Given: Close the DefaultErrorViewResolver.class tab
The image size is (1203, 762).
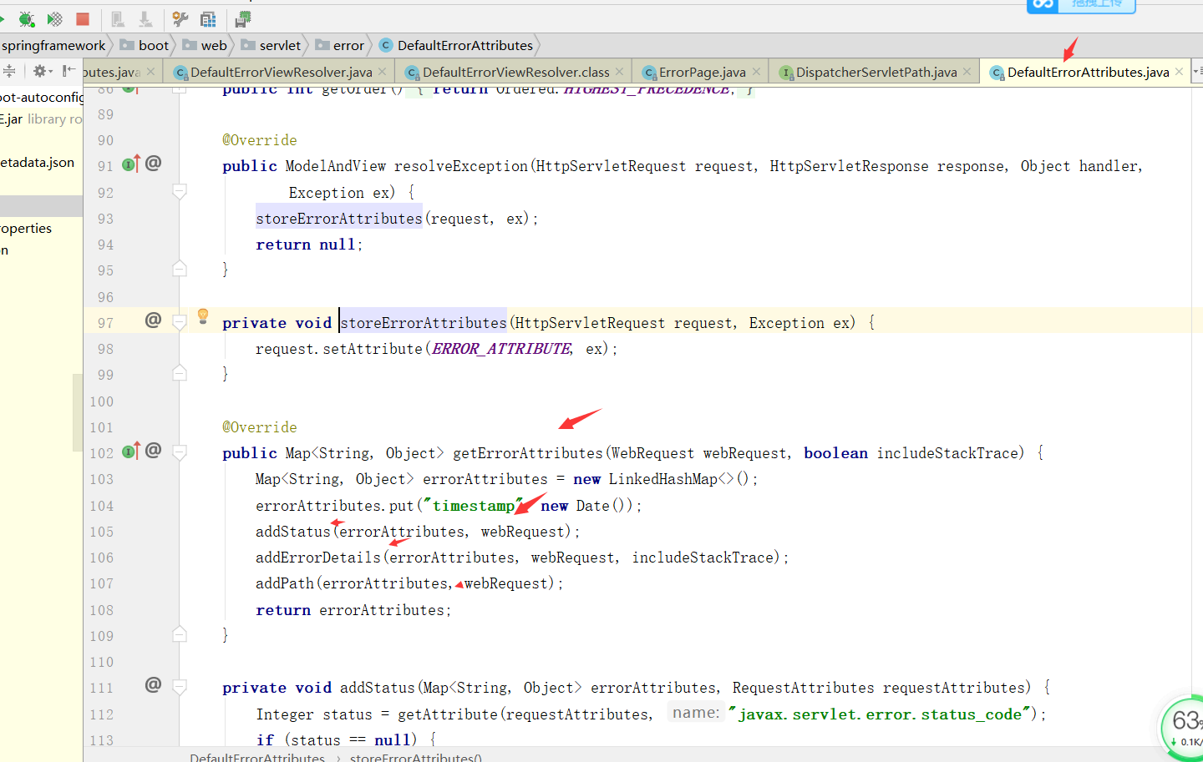Looking at the screenshot, I should (618, 72).
